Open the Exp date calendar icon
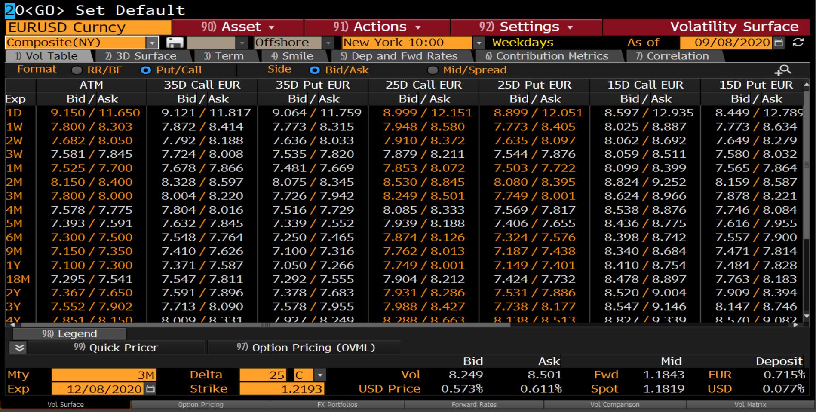The height and width of the screenshot is (412, 816). coord(150,389)
